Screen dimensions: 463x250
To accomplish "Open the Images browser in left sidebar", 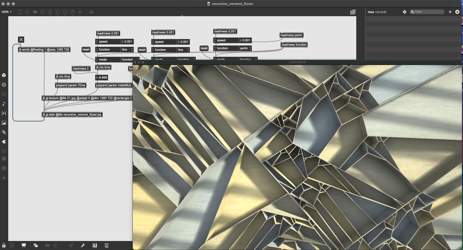I will (4, 123).
